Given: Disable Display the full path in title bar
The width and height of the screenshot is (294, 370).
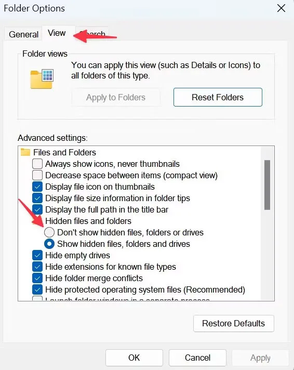Looking at the screenshot, I should (x=37, y=209).
